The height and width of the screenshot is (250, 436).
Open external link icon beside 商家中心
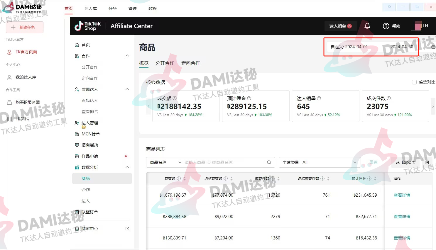coord(127,229)
